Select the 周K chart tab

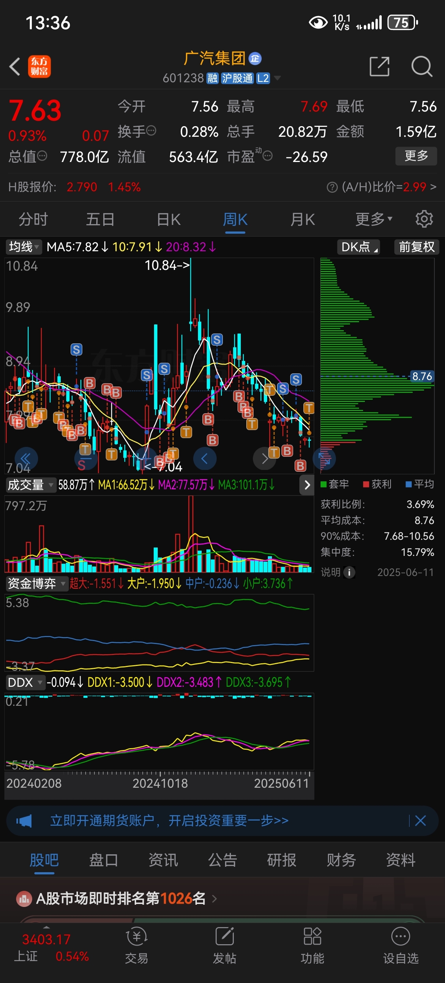point(235,220)
